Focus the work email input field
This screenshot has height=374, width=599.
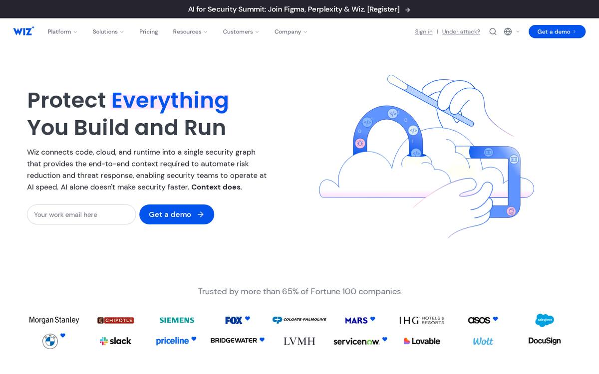click(x=81, y=214)
